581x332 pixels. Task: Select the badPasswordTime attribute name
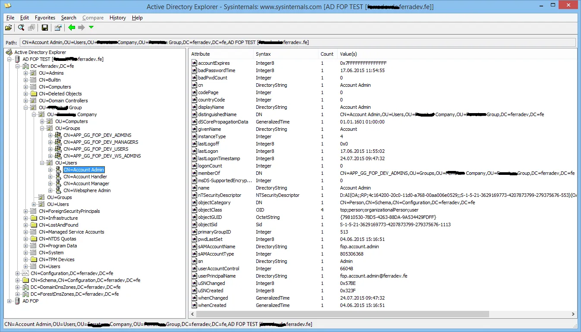217,70
